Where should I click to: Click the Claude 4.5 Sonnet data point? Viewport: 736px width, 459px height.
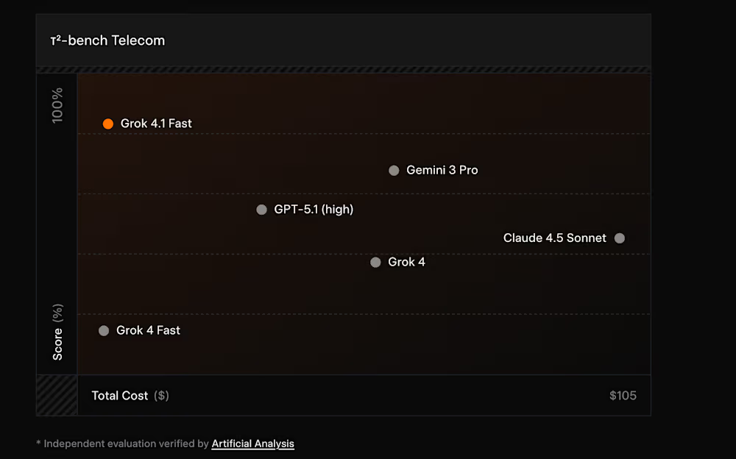coord(620,238)
